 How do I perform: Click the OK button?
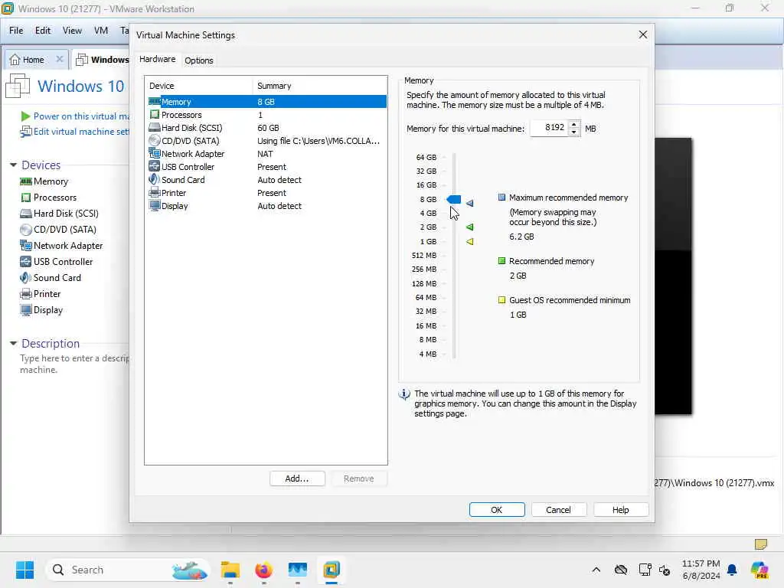pos(497,509)
